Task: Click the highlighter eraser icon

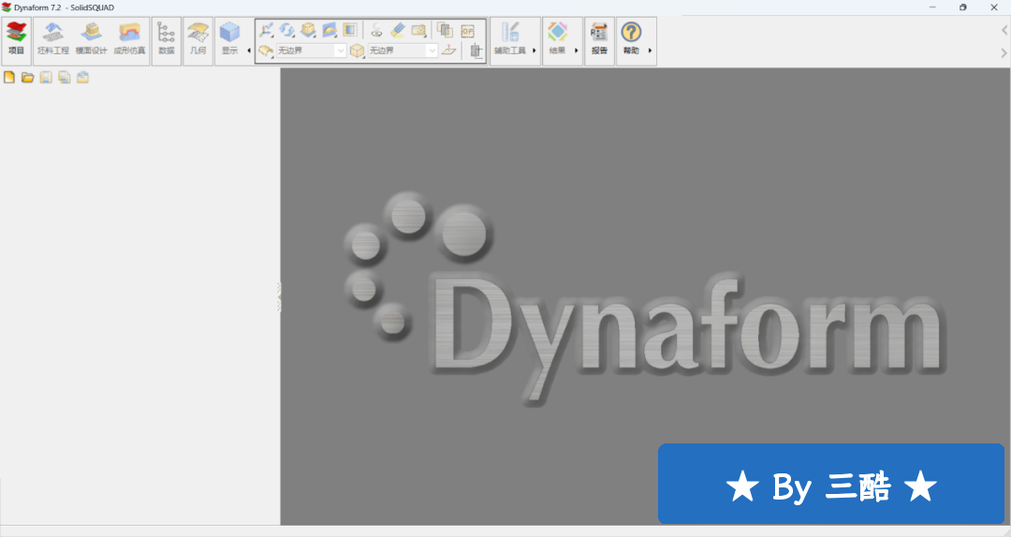Action: (x=398, y=30)
